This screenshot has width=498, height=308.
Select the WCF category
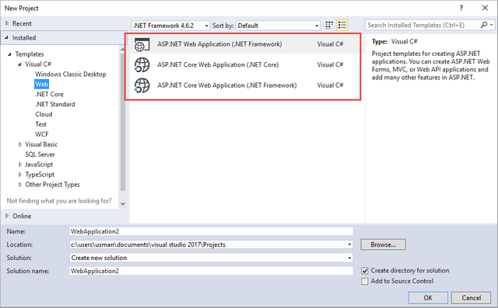pos(41,134)
